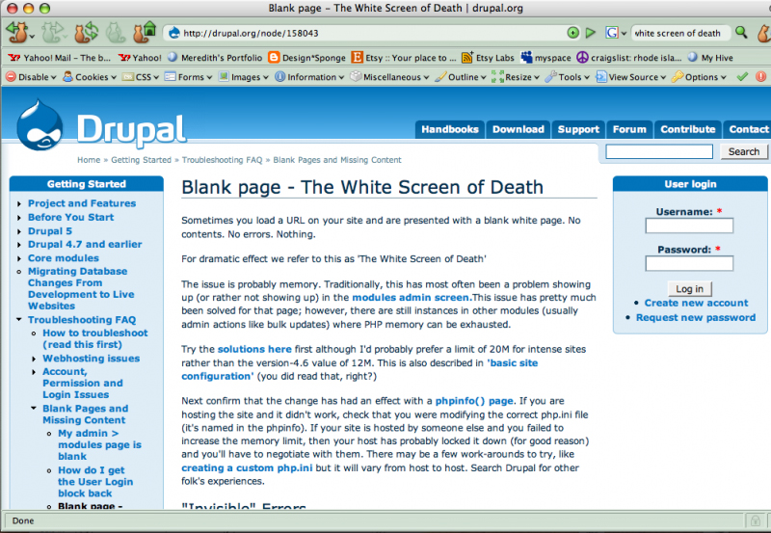Open the Yahoo! bookmark

pyautogui.click(x=140, y=58)
